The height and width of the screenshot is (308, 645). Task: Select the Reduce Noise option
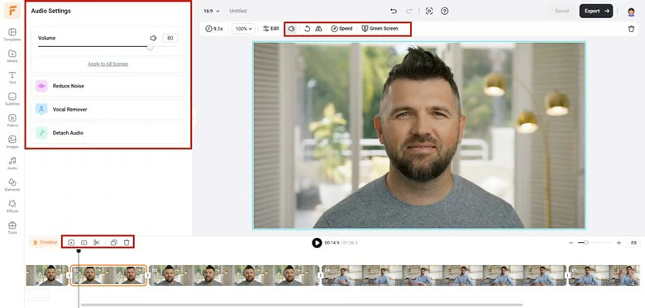107,86
